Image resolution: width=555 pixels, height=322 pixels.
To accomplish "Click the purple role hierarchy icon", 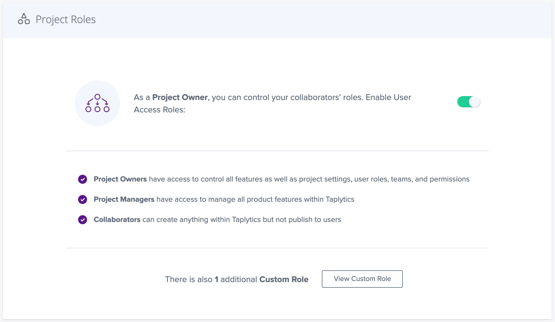I will (x=97, y=103).
